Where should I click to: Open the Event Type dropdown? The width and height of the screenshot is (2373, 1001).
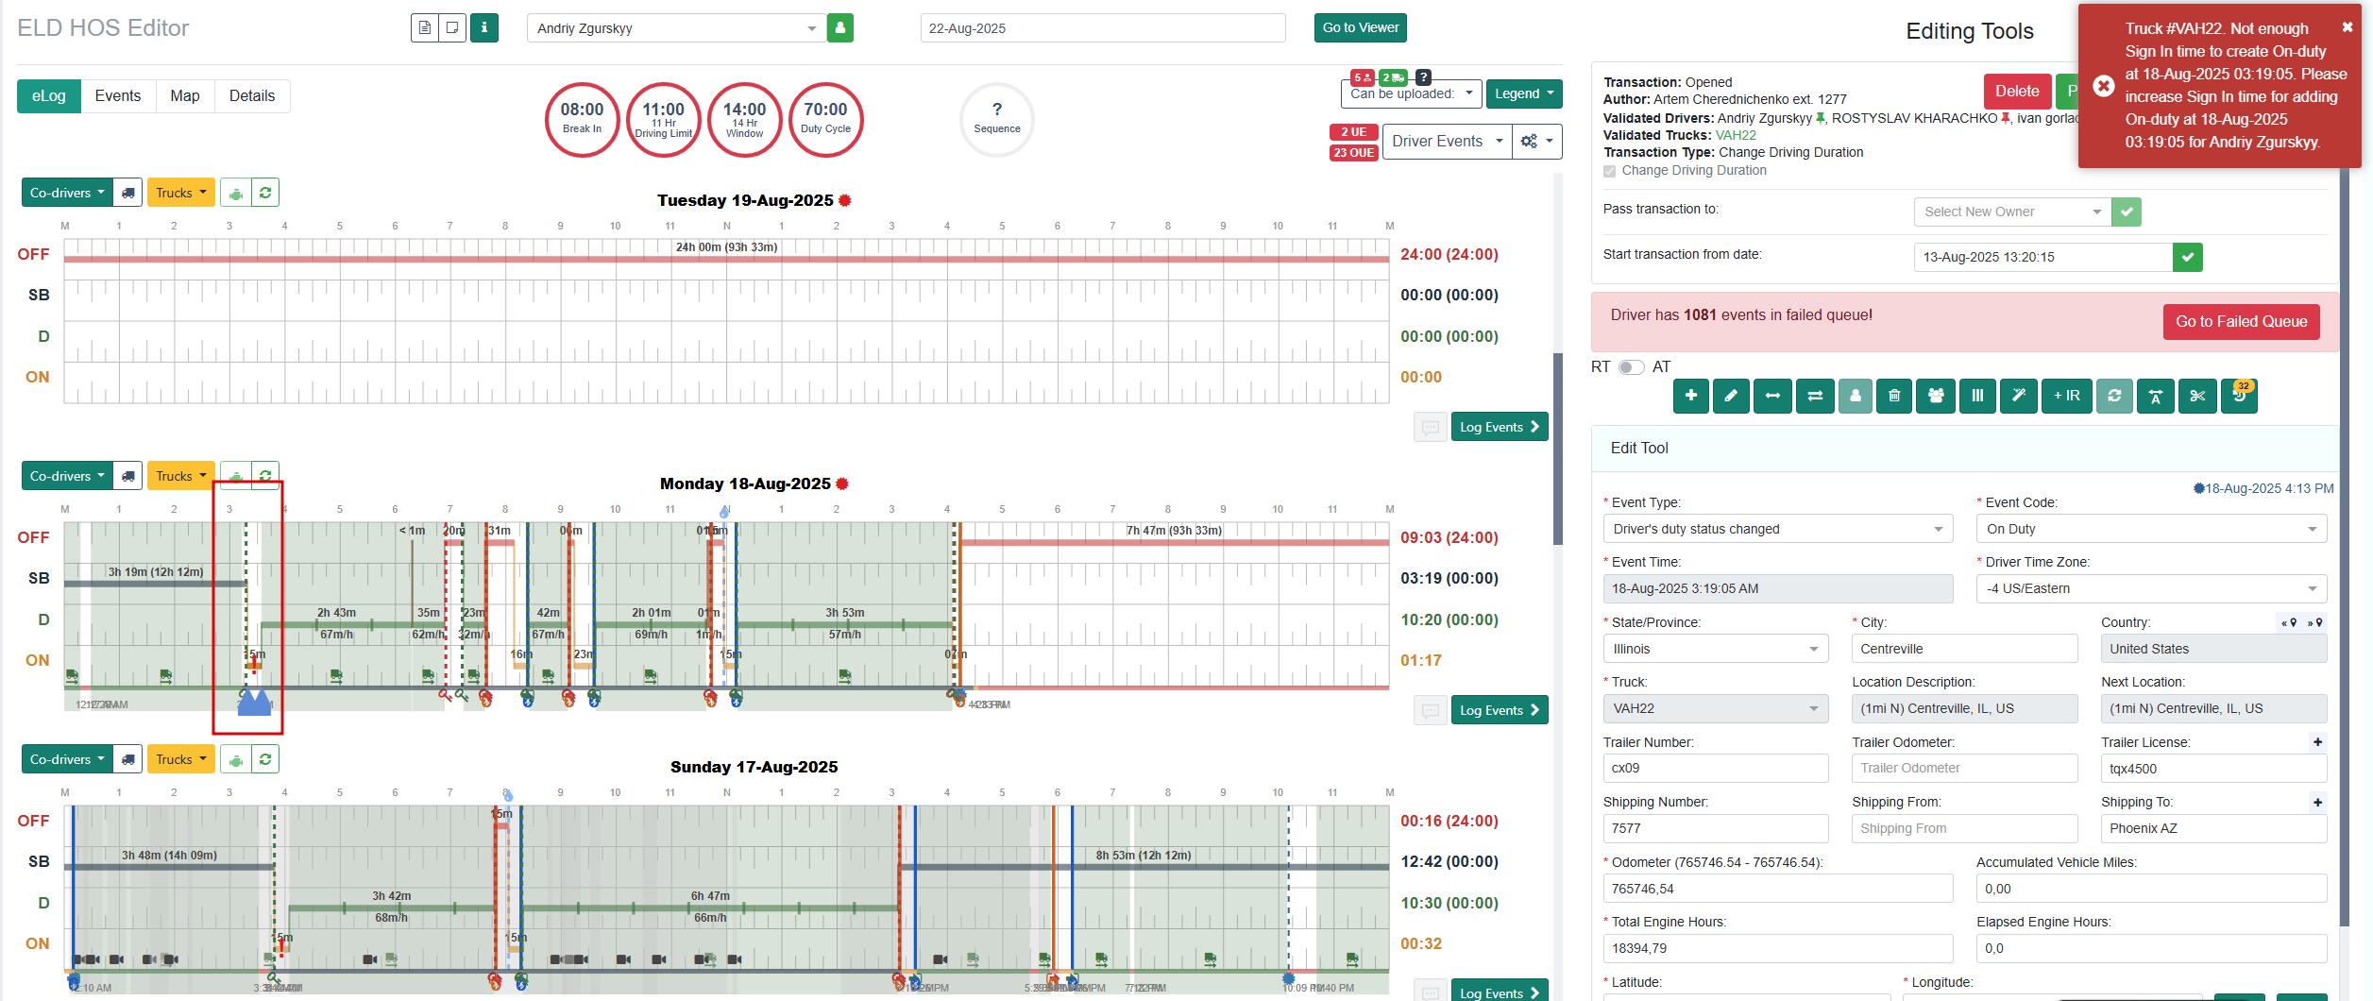(x=1777, y=529)
